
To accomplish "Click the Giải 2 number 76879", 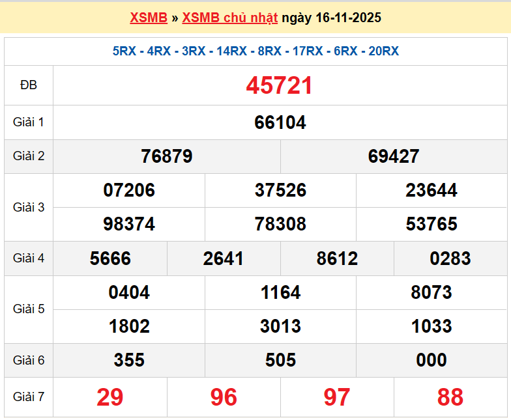I will [x=167, y=156].
